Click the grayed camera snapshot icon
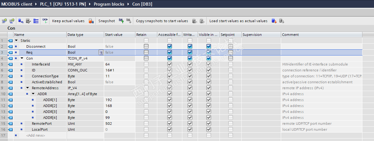 pyautogui.click(x=129, y=21)
